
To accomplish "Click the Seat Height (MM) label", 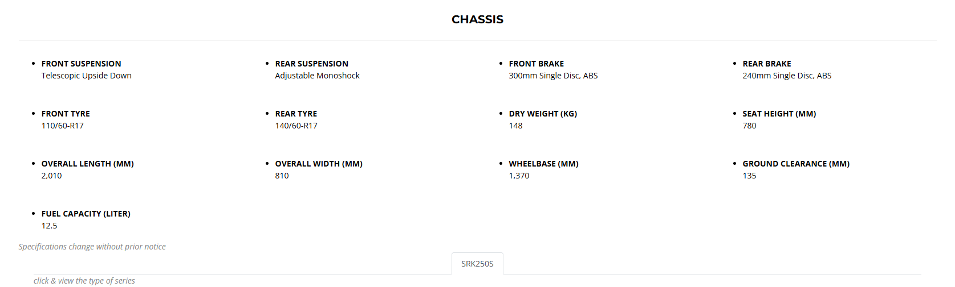I will click(779, 114).
